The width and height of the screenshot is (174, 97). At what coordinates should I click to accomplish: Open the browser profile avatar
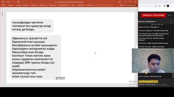click(x=168, y=6)
